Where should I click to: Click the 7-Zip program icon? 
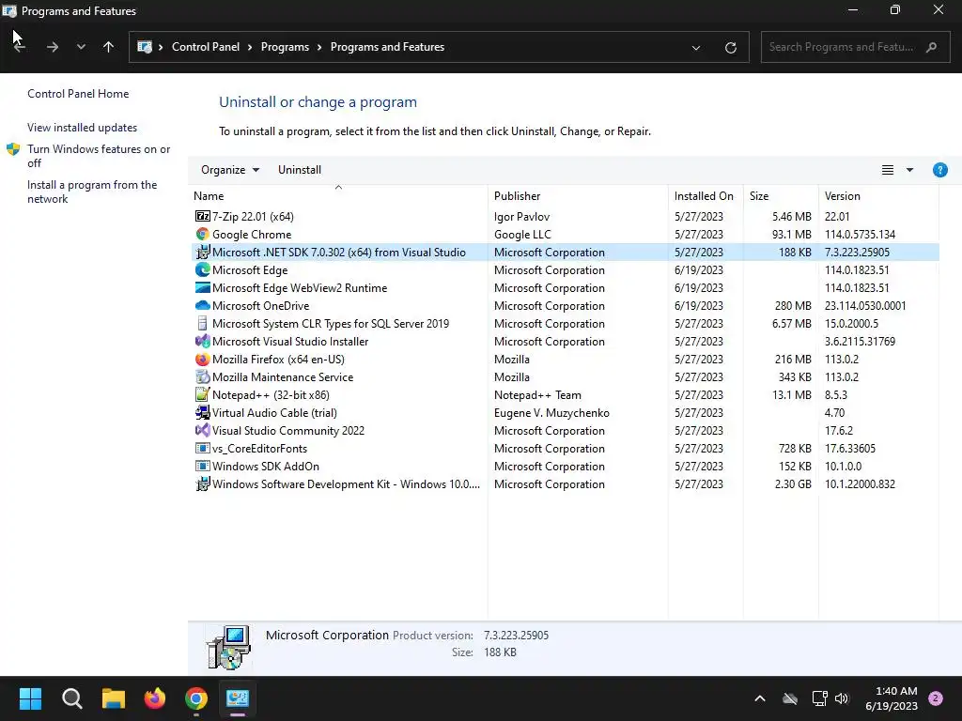(x=203, y=217)
